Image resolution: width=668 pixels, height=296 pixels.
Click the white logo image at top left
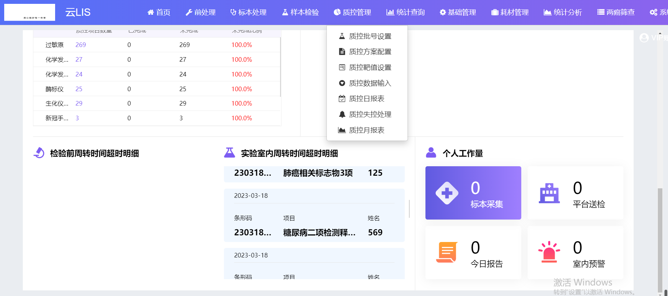coord(29,12)
